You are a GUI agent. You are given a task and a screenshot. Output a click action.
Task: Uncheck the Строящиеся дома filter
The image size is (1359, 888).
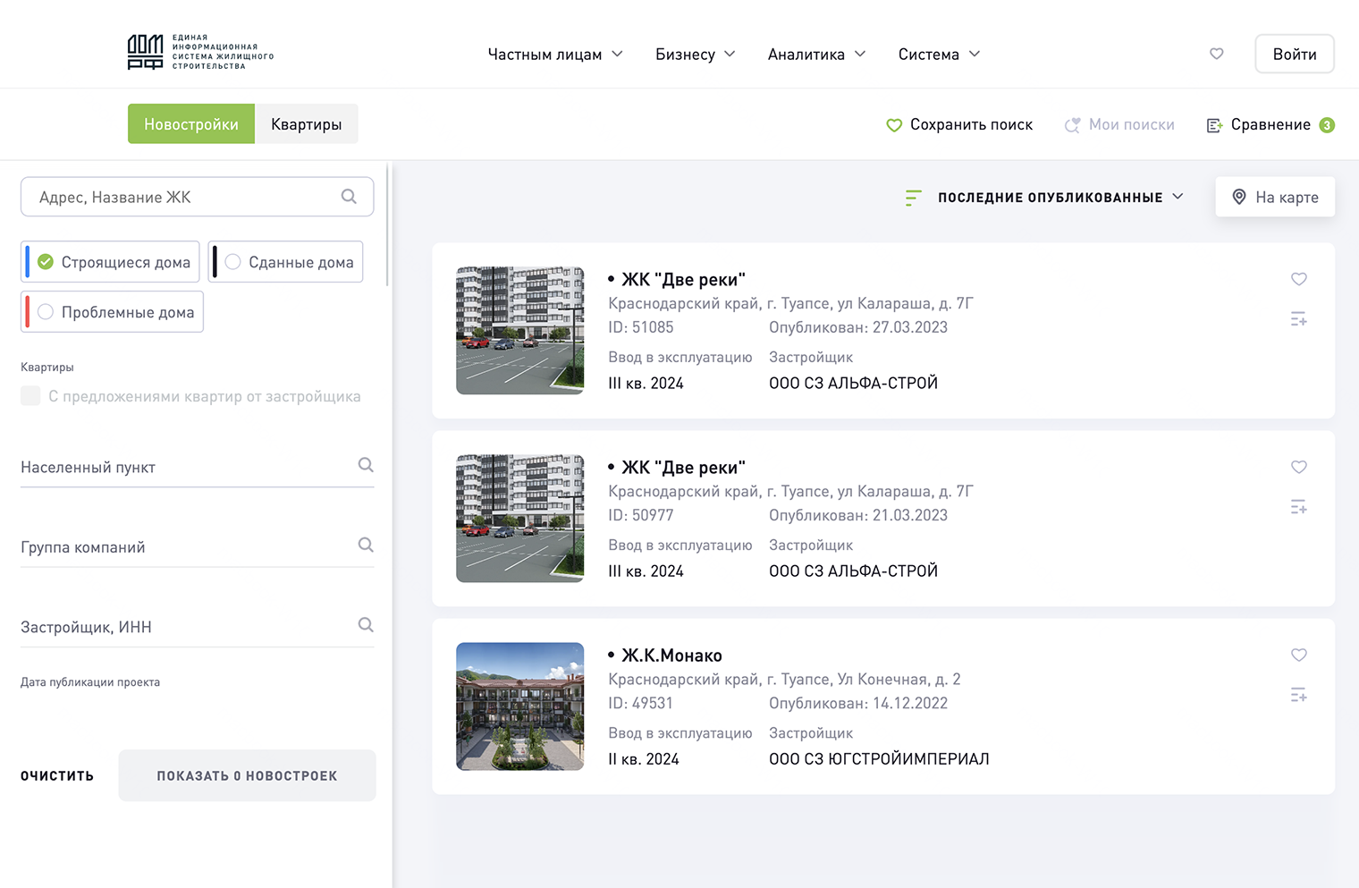pos(46,262)
